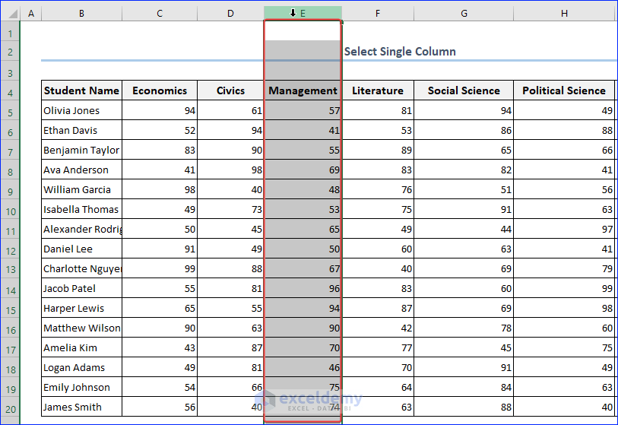Click Matthew Wilson's Social Science score 78
Image resolution: width=618 pixels, height=425 pixels.
[x=464, y=328]
